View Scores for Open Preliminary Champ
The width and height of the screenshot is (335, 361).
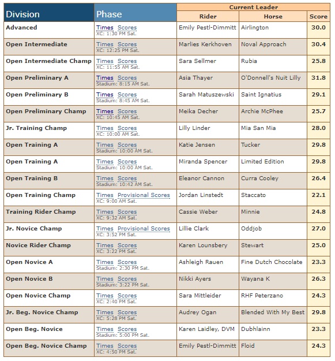[x=127, y=111]
